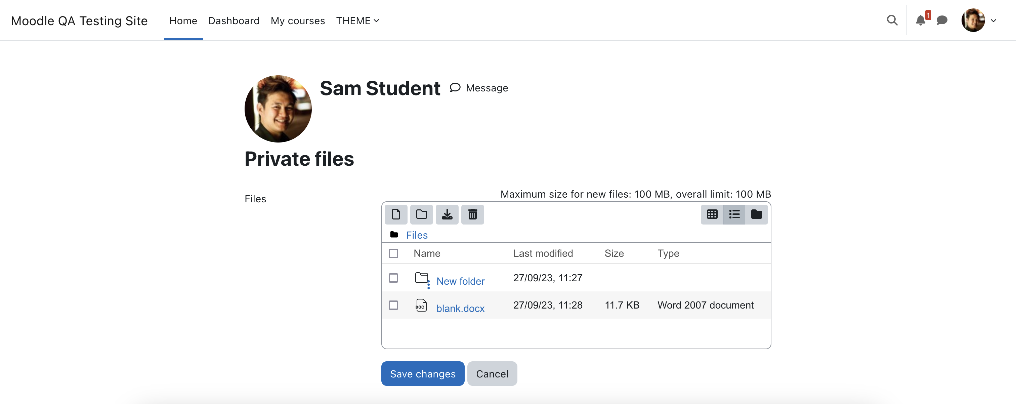Open the blank.docx file link
Viewport: 1016px width, 404px height.
point(460,309)
